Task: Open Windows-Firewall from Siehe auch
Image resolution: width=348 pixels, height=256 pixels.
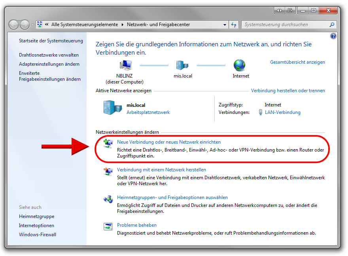Action: coord(38,235)
